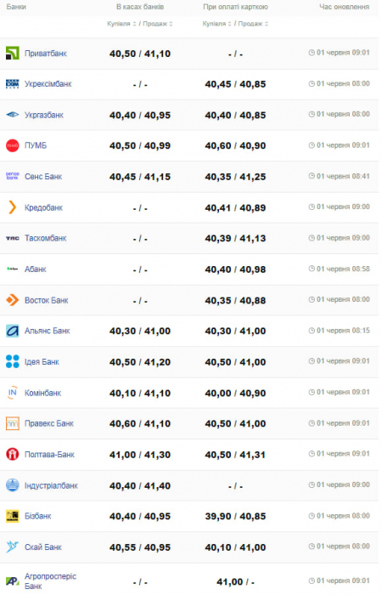382x595 pixels.
Task: Sort by card payment Продаж column
Action: [253, 24]
